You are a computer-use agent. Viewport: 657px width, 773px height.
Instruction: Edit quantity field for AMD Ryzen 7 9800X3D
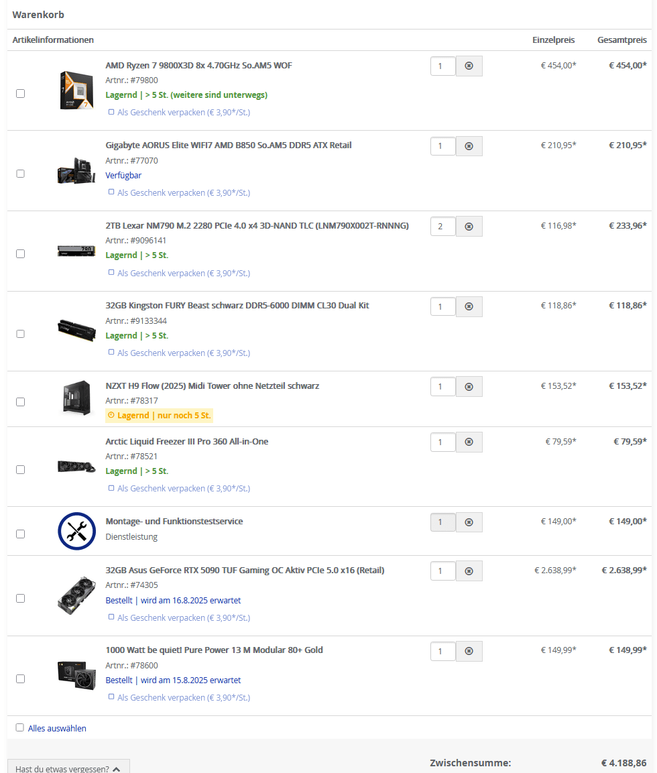point(442,66)
